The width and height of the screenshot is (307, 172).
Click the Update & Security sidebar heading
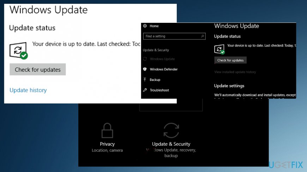pyautogui.click(x=156, y=50)
